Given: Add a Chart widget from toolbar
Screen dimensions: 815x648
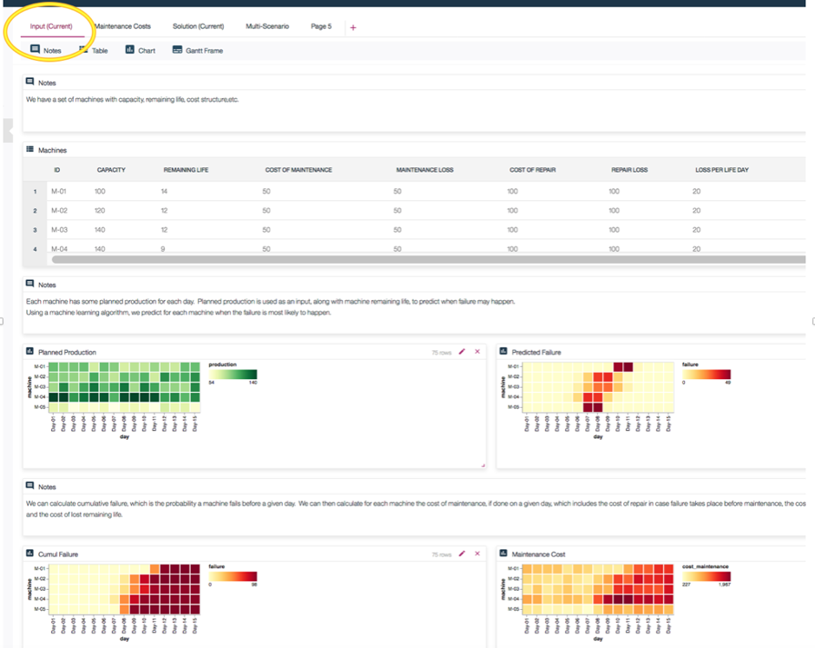Looking at the screenshot, I should pyautogui.click(x=141, y=50).
